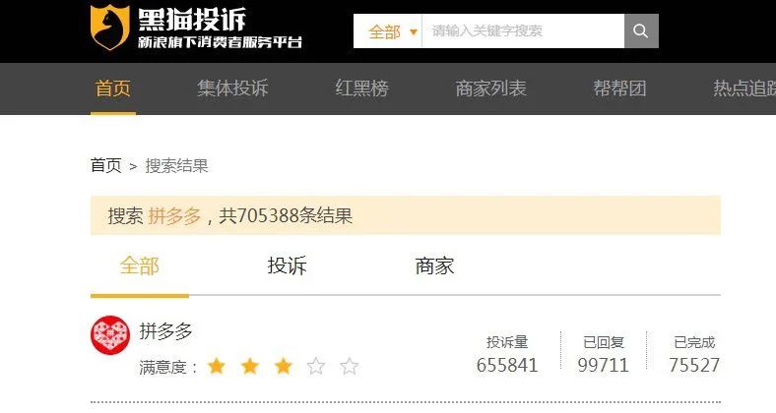This screenshot has width=776, height=413.
Task: Go to 商家列表 in the nav bar
Action: 490,88
